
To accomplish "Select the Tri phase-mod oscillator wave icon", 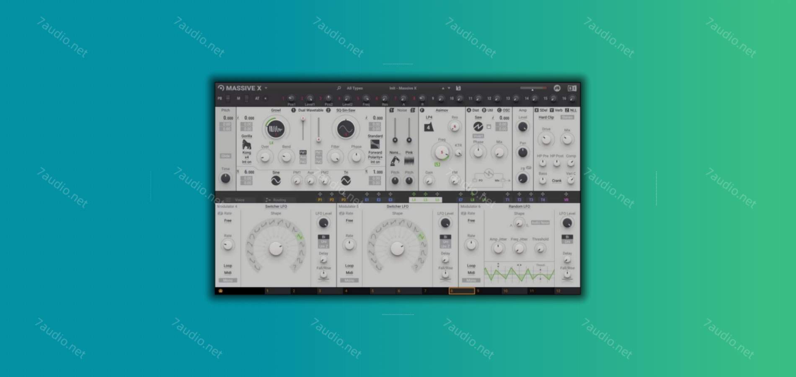I will coord(346,181).
